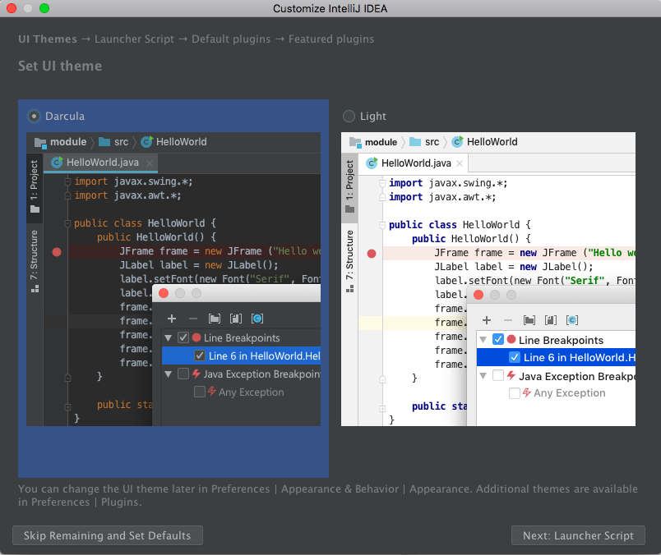
Task: Click Java Exception lightning icon in Darcula preview
Action: click(196, 374)
